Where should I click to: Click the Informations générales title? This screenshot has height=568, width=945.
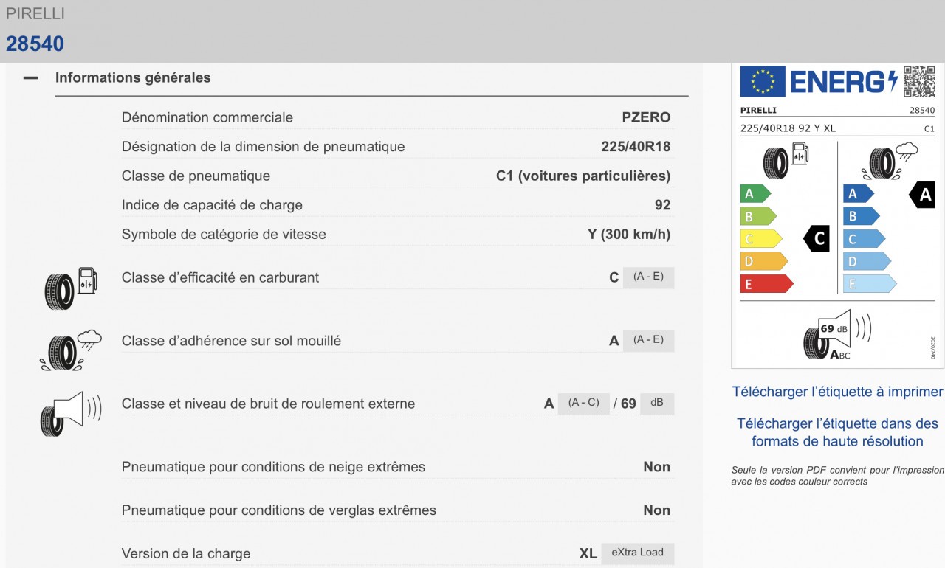[x=133, y=77]
